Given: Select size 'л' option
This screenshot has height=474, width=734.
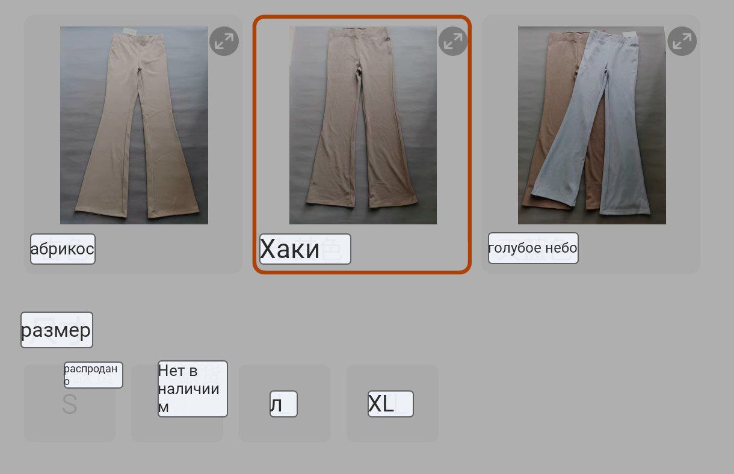Looking at the screenshot, I should [x=285, y=403].
